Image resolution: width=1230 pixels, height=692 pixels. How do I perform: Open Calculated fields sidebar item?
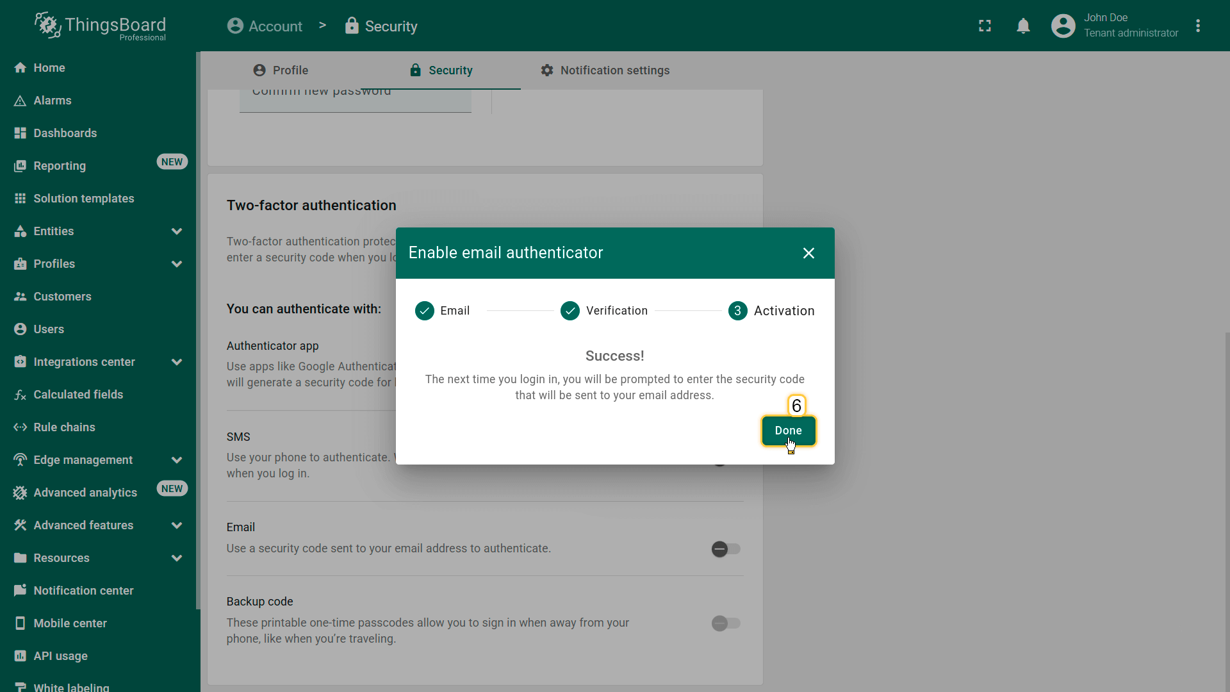coord(78,395)
